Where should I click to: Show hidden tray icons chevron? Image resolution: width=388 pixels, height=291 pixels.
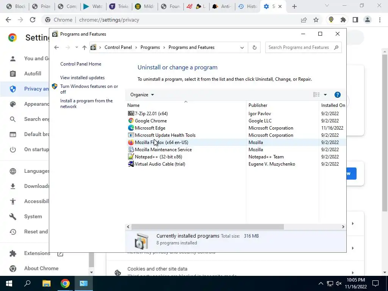pyautogui.click(x=321, y=283)
